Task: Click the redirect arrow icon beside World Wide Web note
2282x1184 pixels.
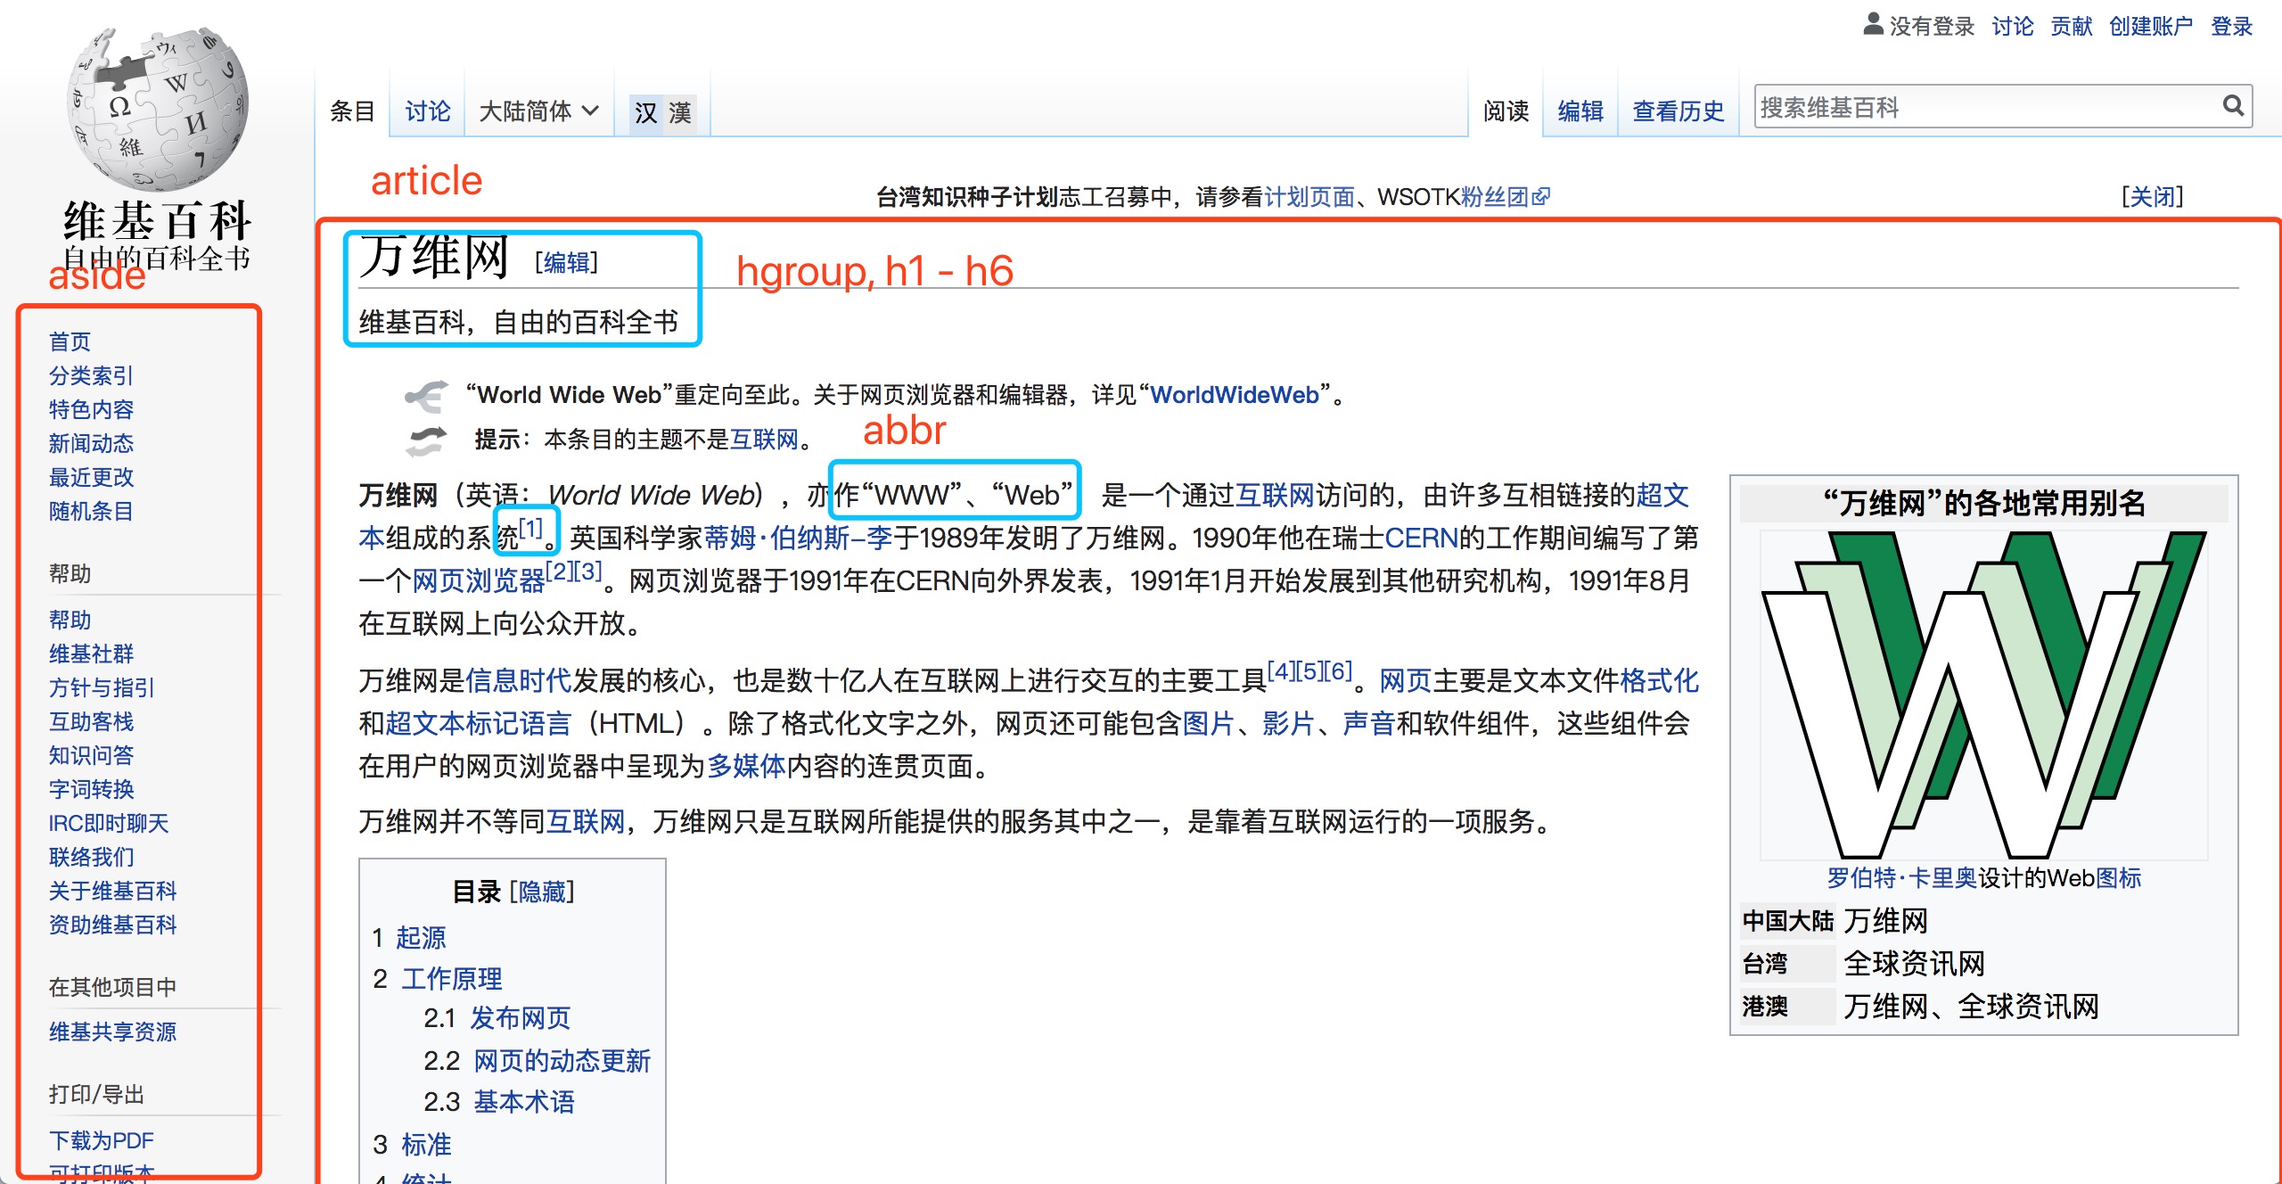Action: point(427,396)
